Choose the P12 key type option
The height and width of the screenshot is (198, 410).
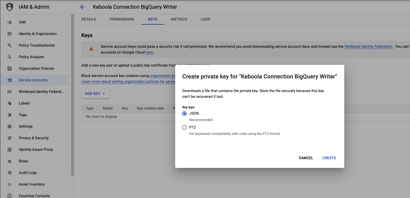coord(184,127)
